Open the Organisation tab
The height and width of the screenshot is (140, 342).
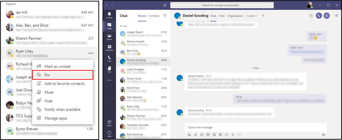point(235,16)
